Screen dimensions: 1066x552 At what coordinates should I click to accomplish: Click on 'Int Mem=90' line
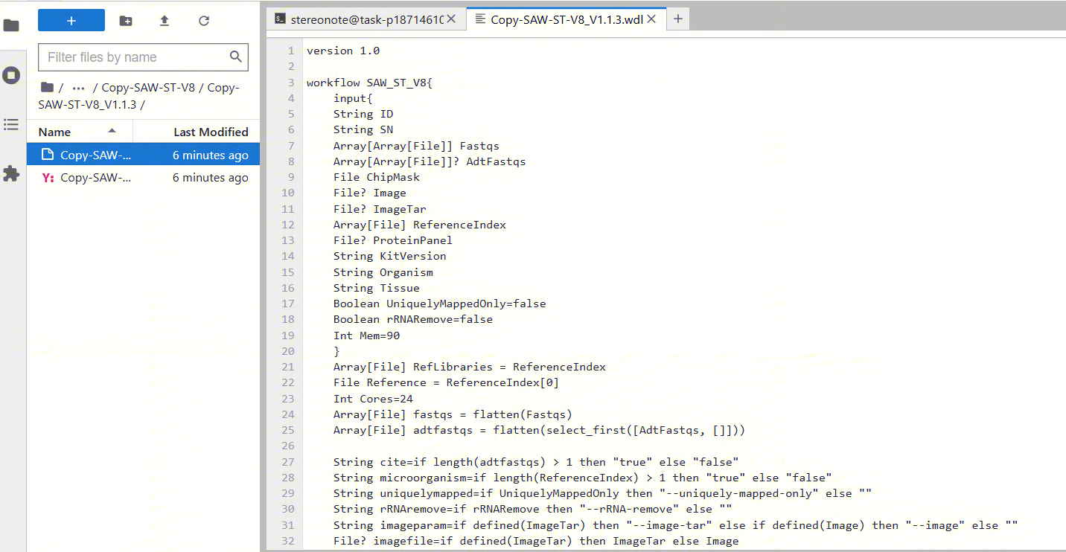tap(366, 336)
